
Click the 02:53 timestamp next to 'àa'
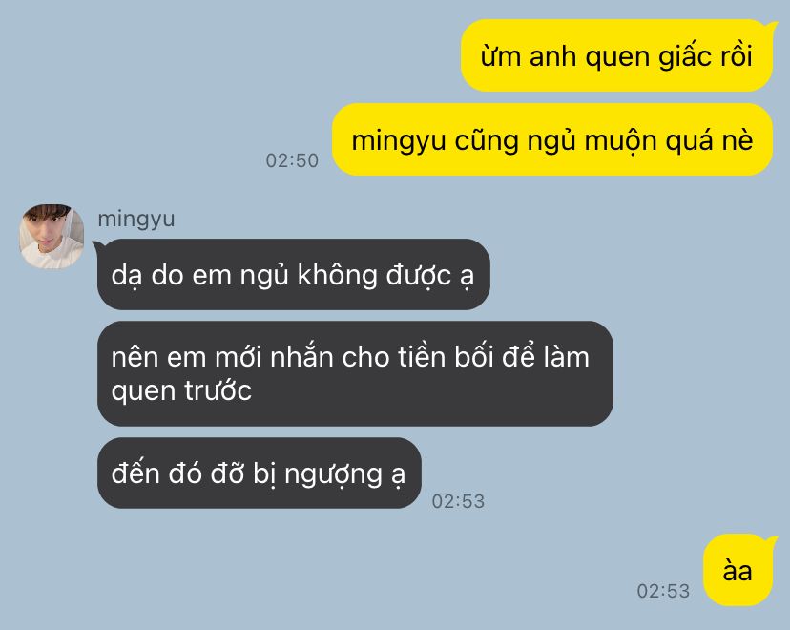pyautogui.click(x=663, y=591)
